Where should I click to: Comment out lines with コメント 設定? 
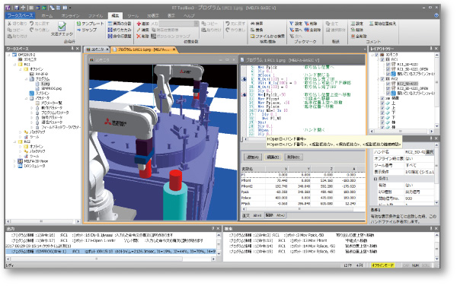tap(356, 24)
